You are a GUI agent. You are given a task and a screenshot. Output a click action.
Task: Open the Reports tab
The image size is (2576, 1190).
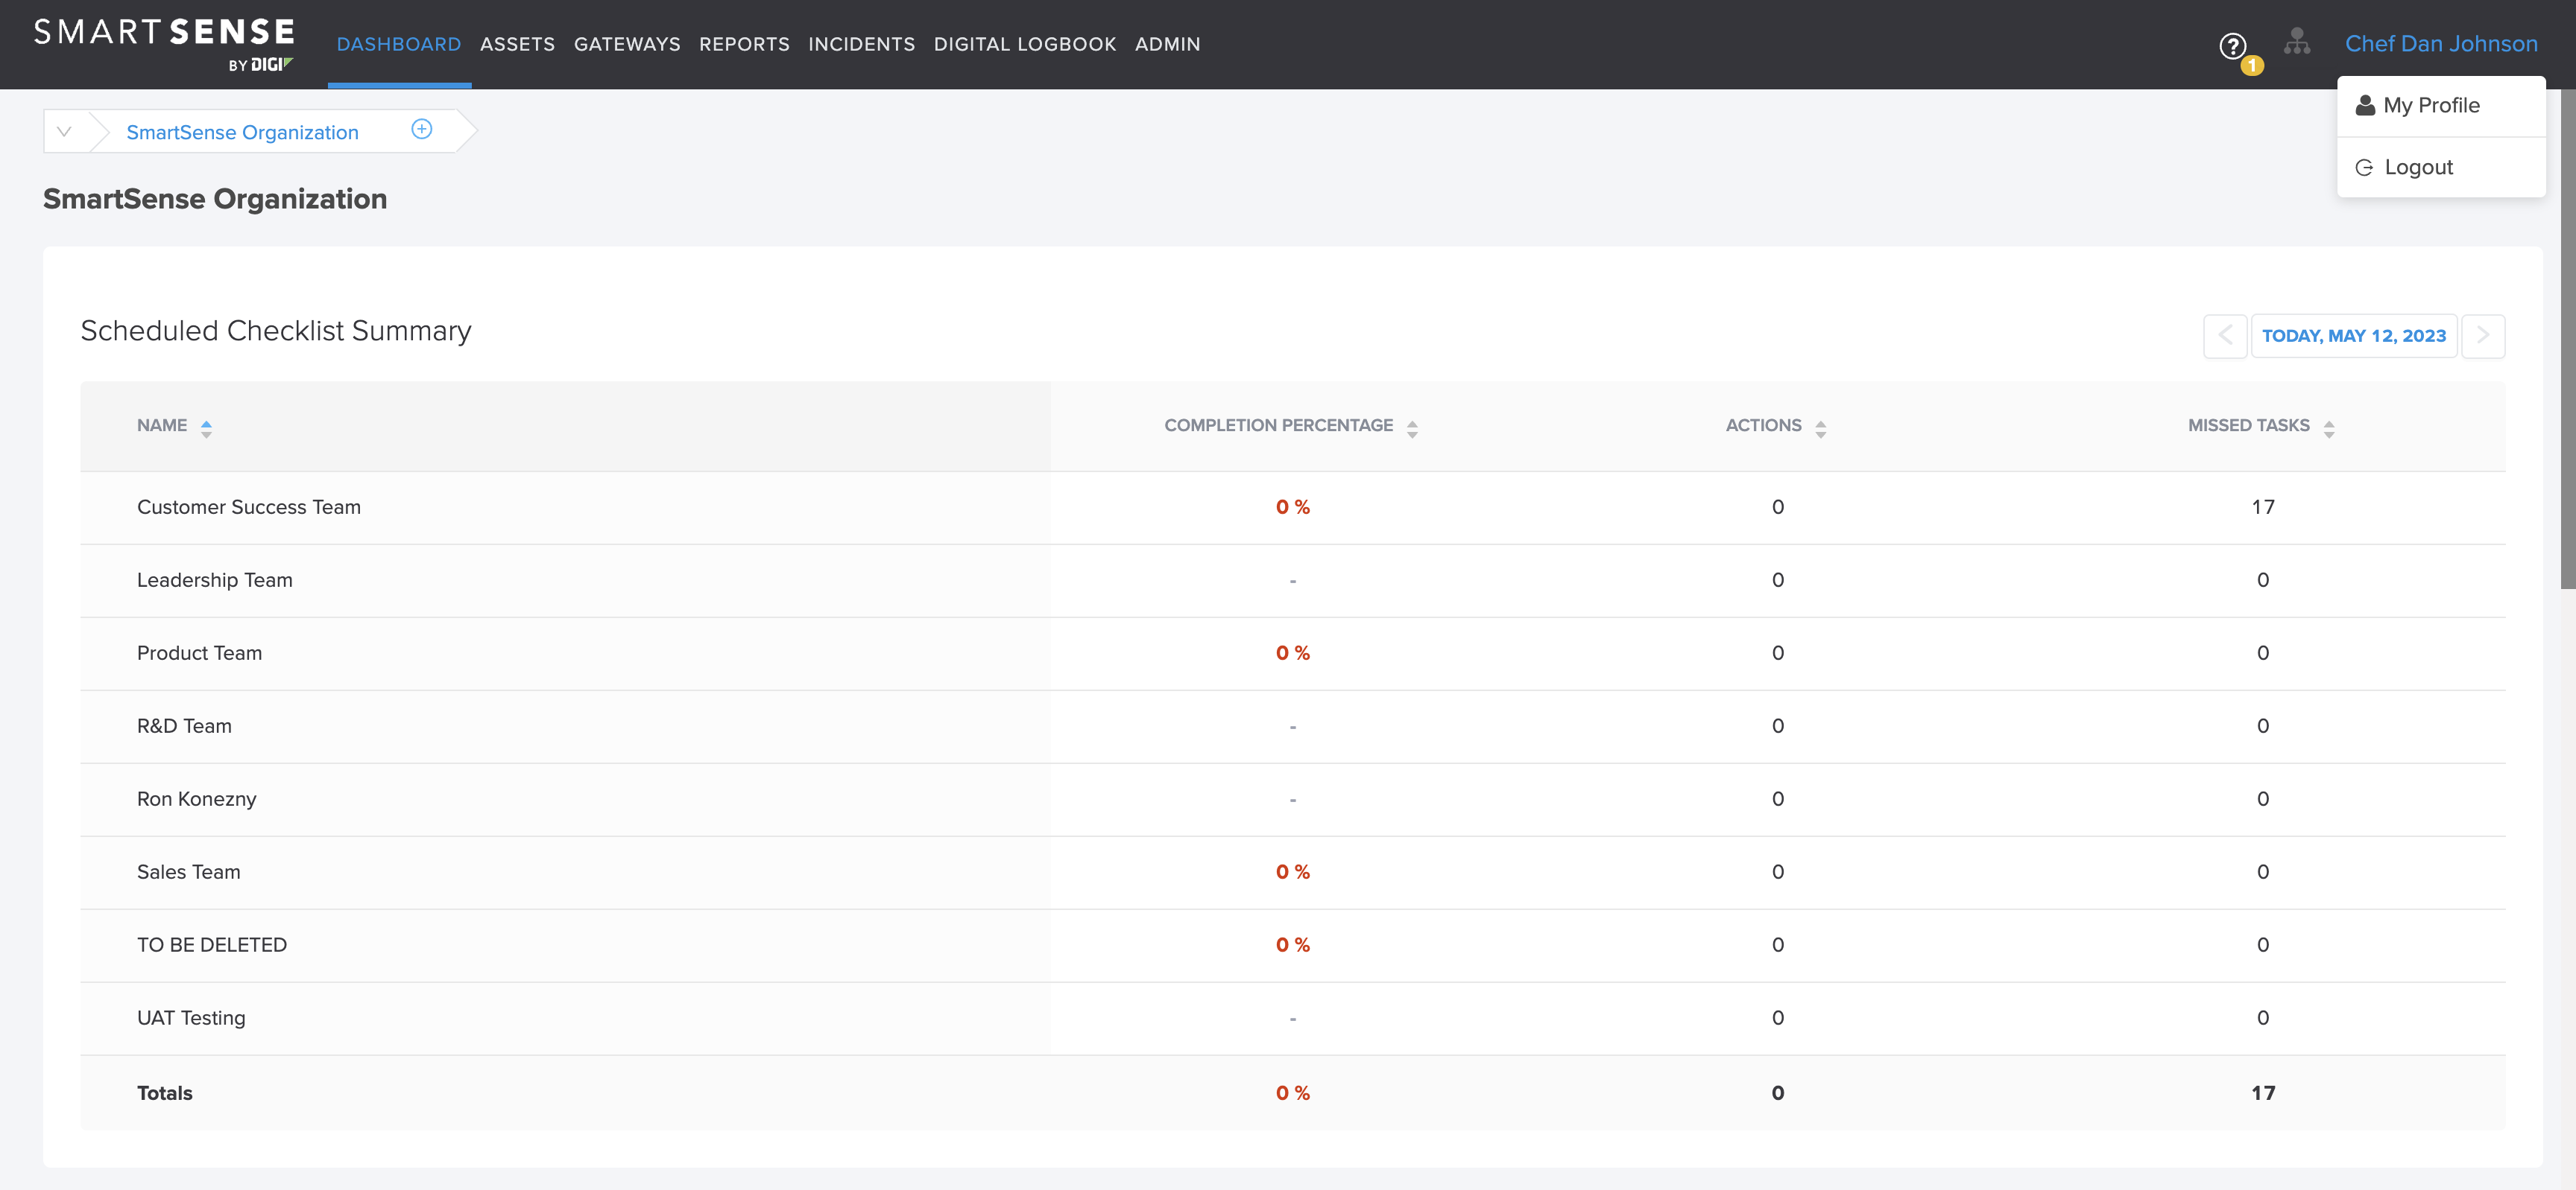[x=744, y=44]
